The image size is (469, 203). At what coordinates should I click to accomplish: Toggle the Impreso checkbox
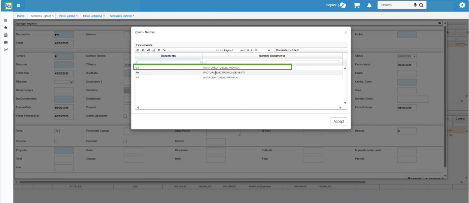(x=56, y=141)
